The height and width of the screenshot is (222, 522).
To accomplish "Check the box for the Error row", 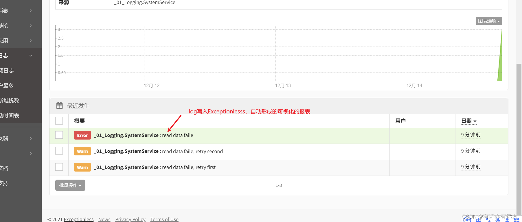I will click(x=59, y=135).
